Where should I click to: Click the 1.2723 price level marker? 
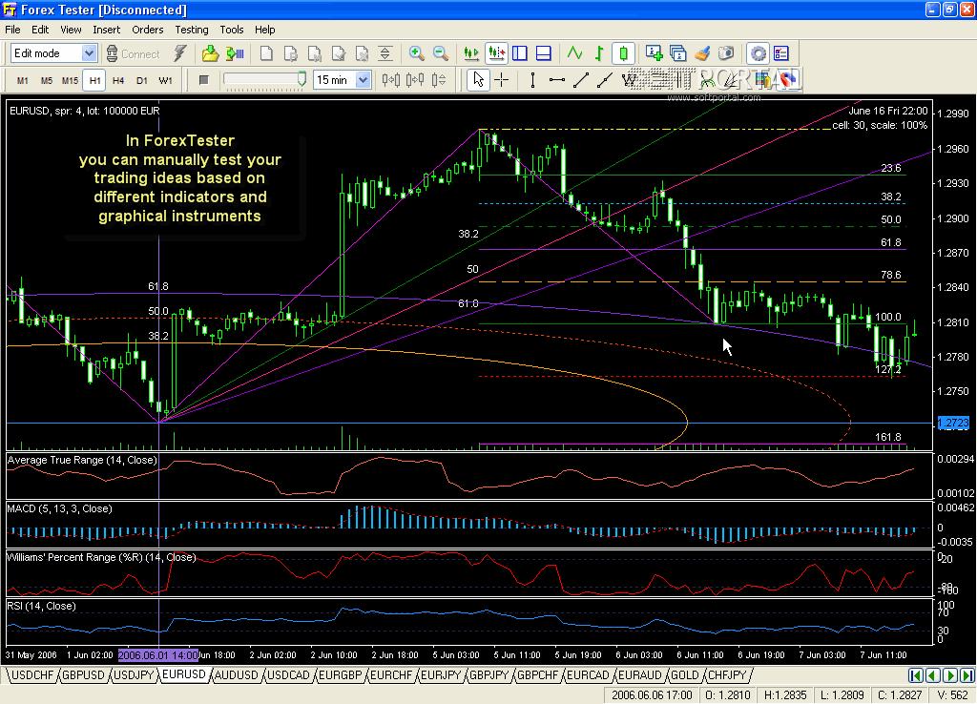(x=953, y=423)
